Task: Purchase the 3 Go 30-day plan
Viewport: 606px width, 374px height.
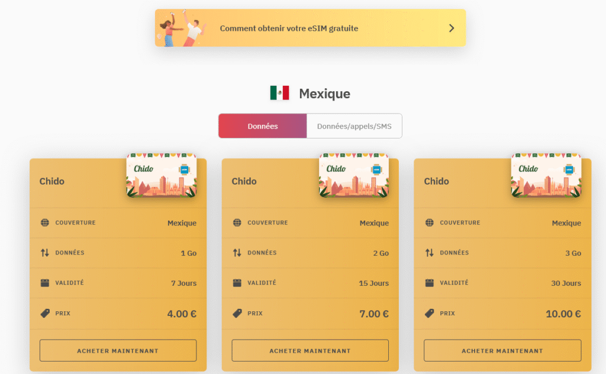Action: tap(502, 350)
